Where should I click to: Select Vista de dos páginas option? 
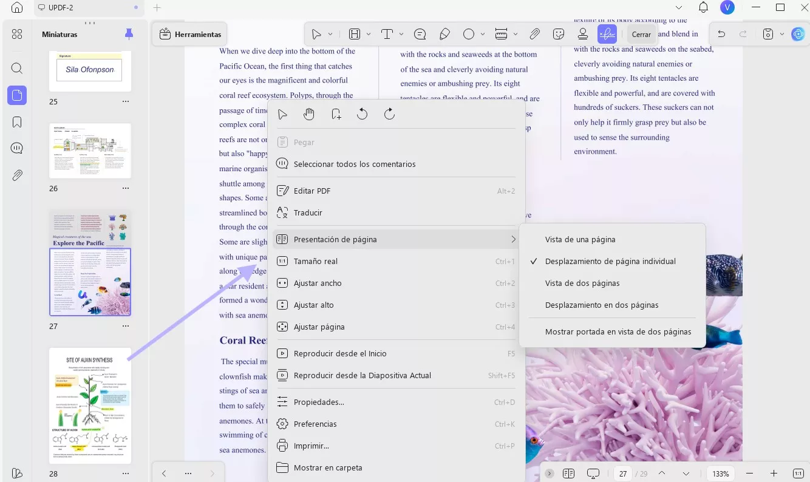coord(613,283)
